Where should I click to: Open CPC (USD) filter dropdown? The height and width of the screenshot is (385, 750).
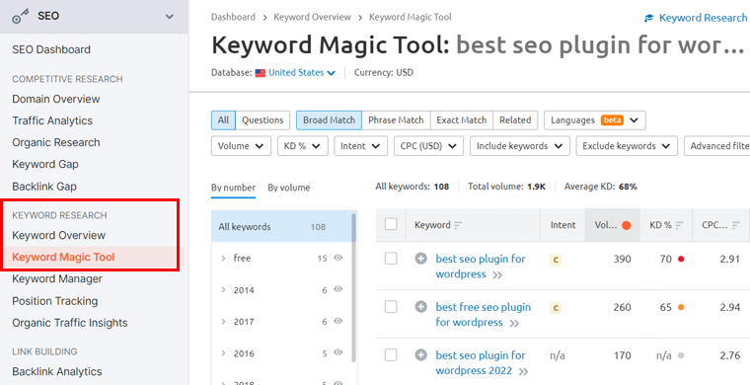(x=428, y=146)
